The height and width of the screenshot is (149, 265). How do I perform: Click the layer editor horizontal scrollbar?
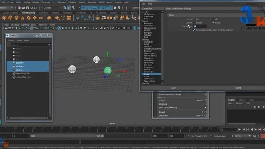tap(242, 123)
